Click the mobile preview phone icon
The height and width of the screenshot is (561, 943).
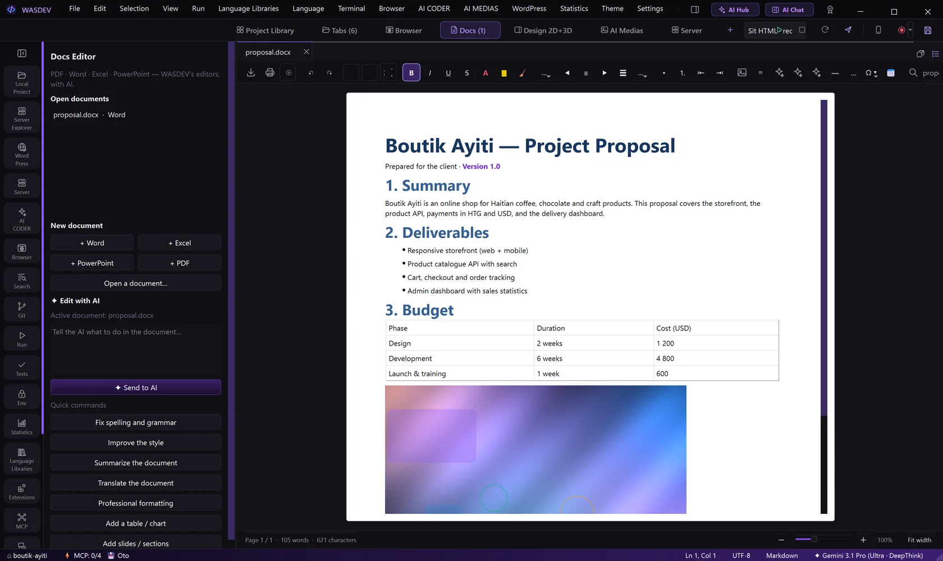click(x=878, y=30)
